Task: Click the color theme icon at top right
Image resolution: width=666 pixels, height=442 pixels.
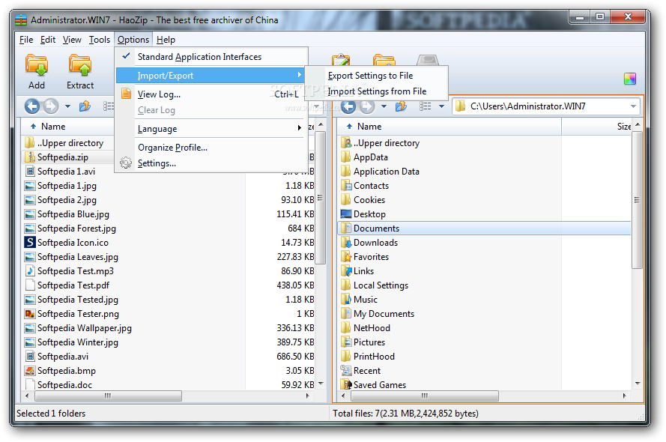Action: (x=630, y=79)
